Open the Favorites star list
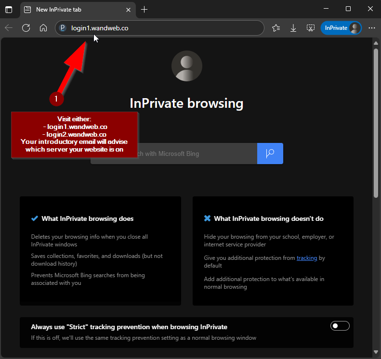This screenshot has height=359, width=381. tap(276, 28)
